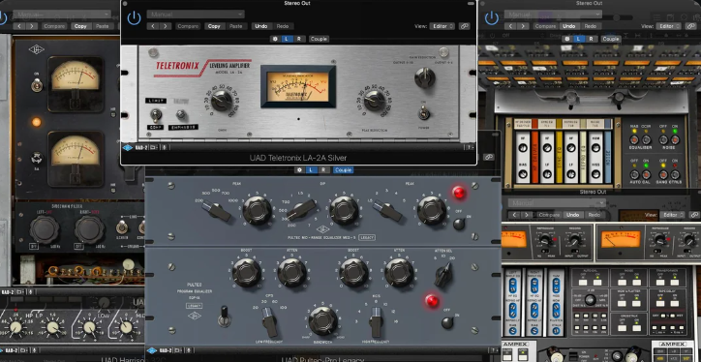The image size is (701, 362).
Task: Click the UAD-2 logo icon under LA-2A
Action: point(128,147)
